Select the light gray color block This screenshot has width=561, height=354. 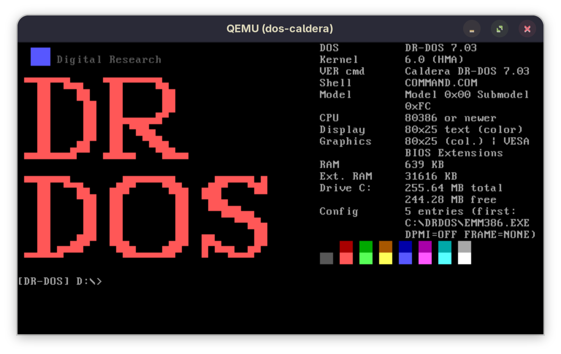(x=464, y=247)
